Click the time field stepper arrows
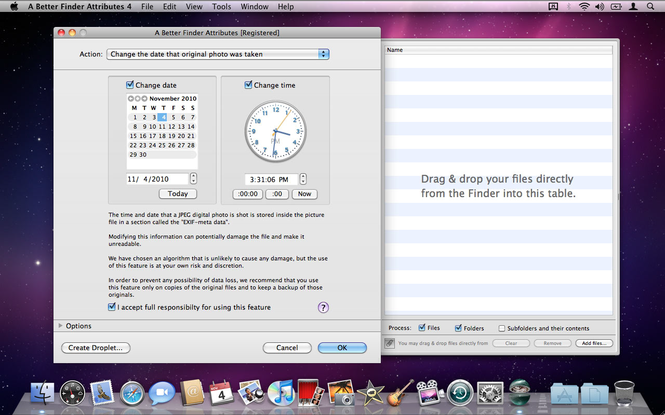Screen dimensions: 665x415 point(303,179)
